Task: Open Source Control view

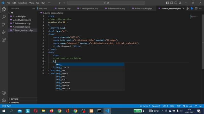Action: coord(4,25)
